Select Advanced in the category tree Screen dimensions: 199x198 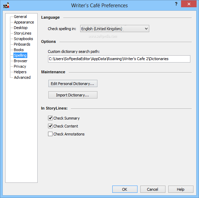coord(22,77)
